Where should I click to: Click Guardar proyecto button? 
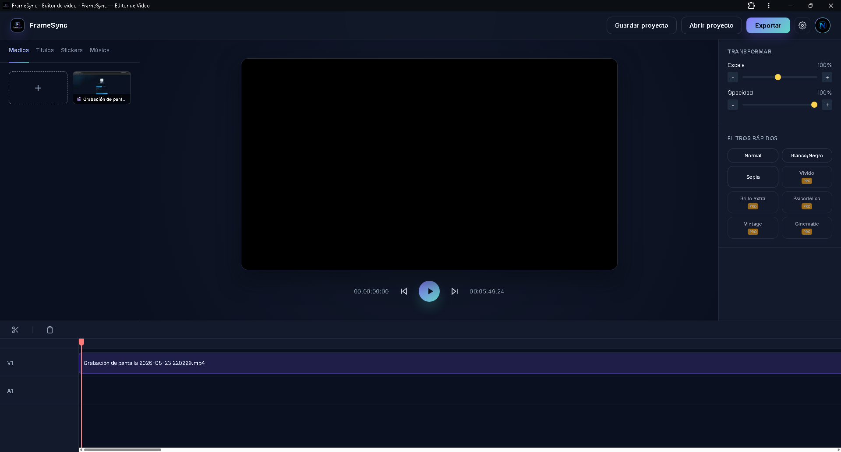(x=641, y=25)
